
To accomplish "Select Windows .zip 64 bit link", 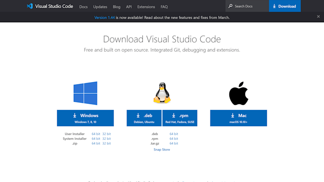I will (x=96, y=143).
